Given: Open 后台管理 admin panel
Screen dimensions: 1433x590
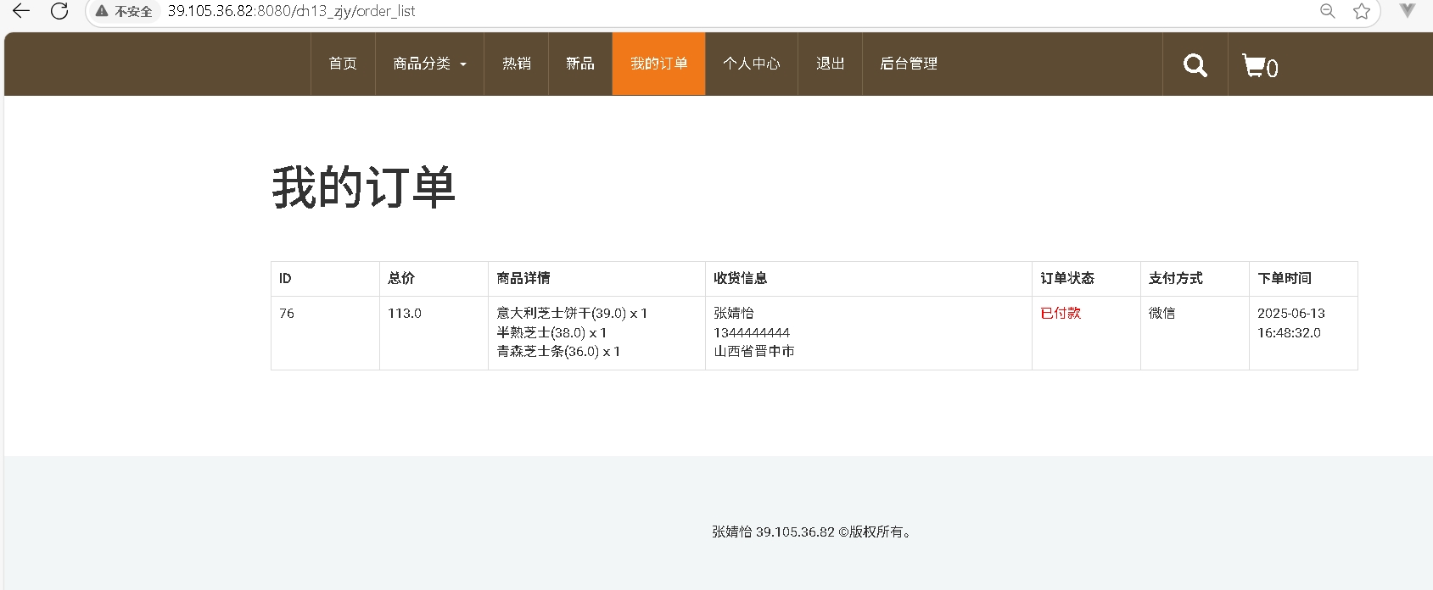Looking at the screenshot, I should (x=909, y=64).
